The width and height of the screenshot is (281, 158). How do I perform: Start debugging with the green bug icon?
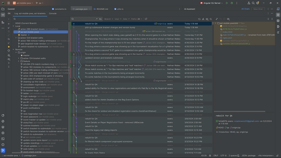232,3
